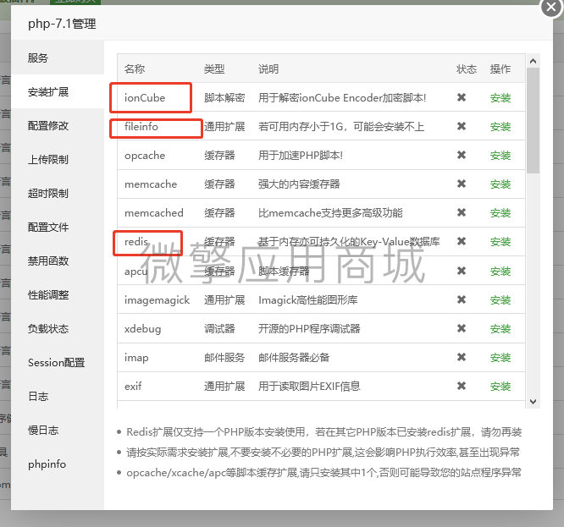Switch to 配置修改 tab
This screenshot has width=564, height=527.
click(x=58, y=125)
